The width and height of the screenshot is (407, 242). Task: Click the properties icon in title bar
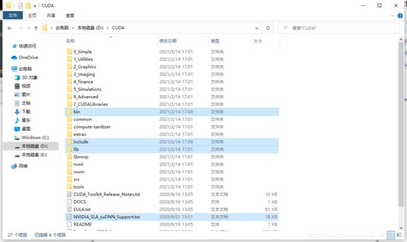[20, 6]
